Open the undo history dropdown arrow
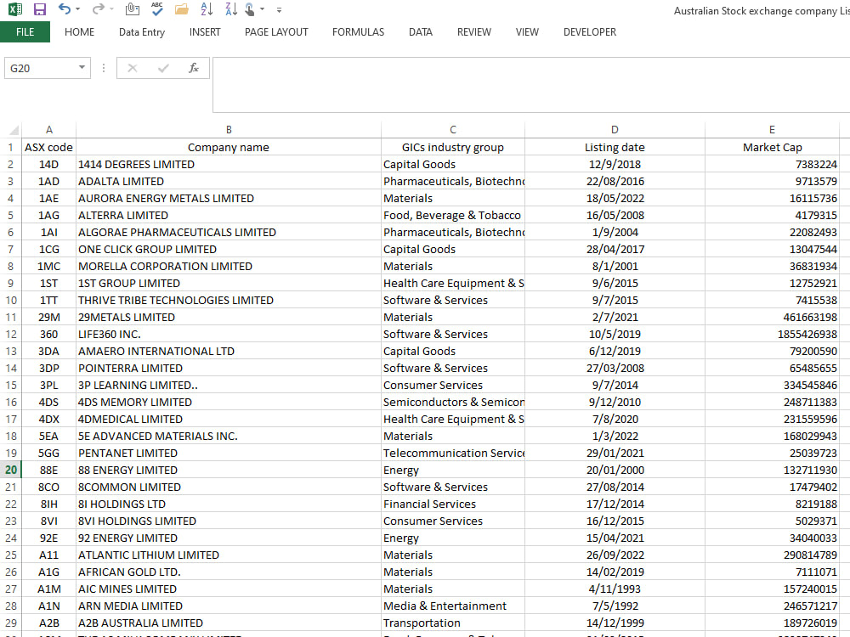The height and width of the screenshot is (637, 850). 78,9
